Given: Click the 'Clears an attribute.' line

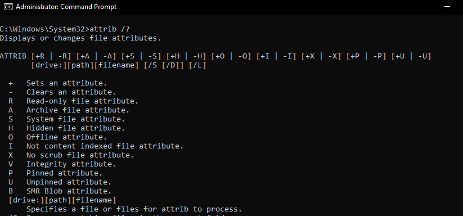Looking at the screenshot, I should (71, 92).
